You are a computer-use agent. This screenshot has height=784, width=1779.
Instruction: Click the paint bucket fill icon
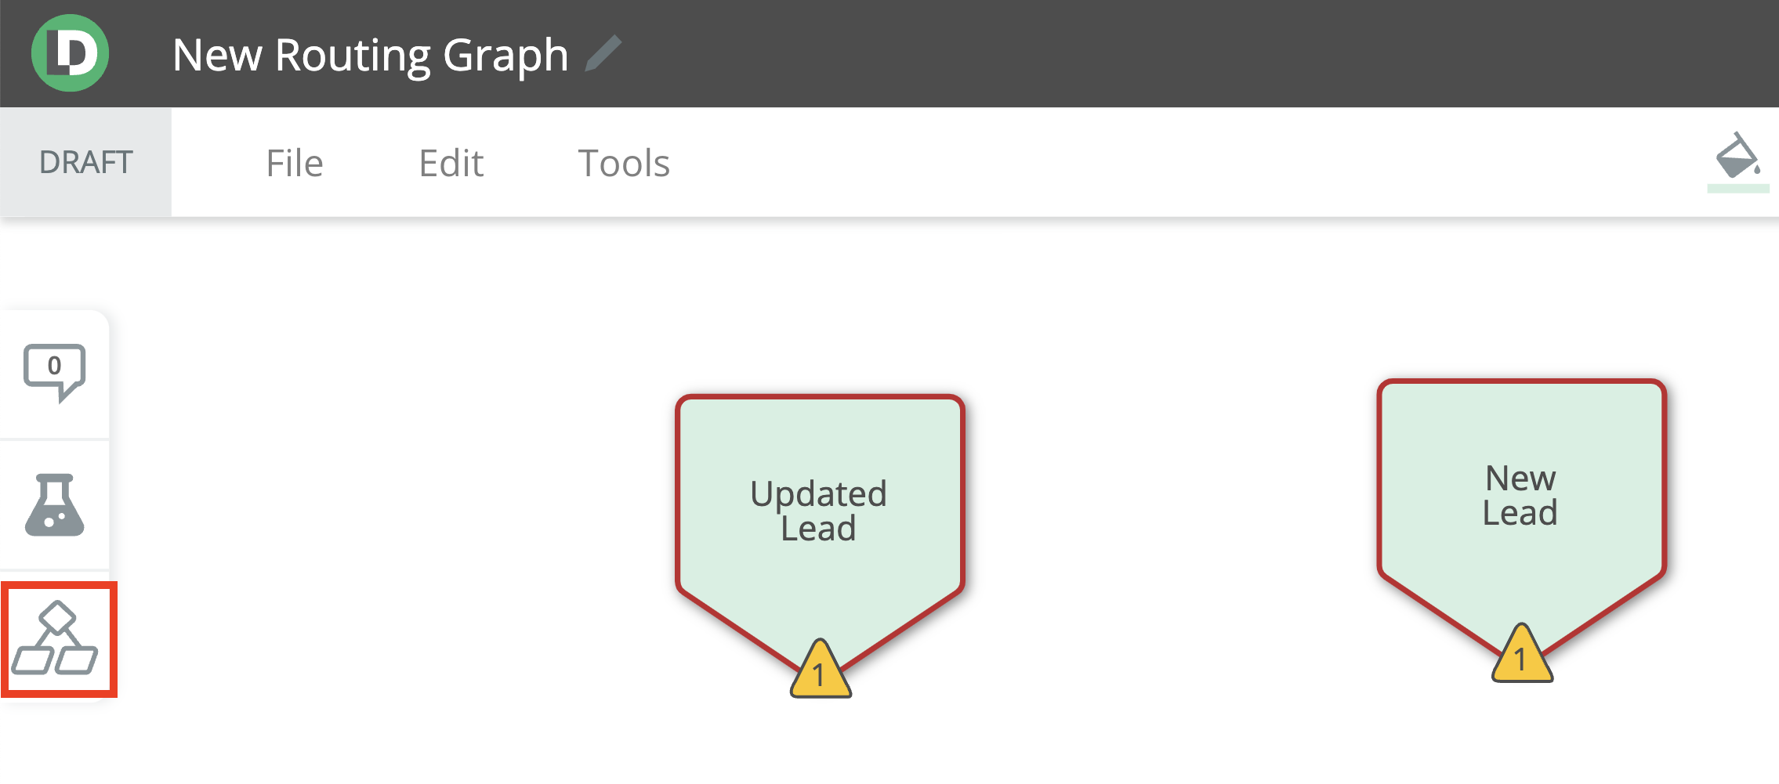point(1737,163)
